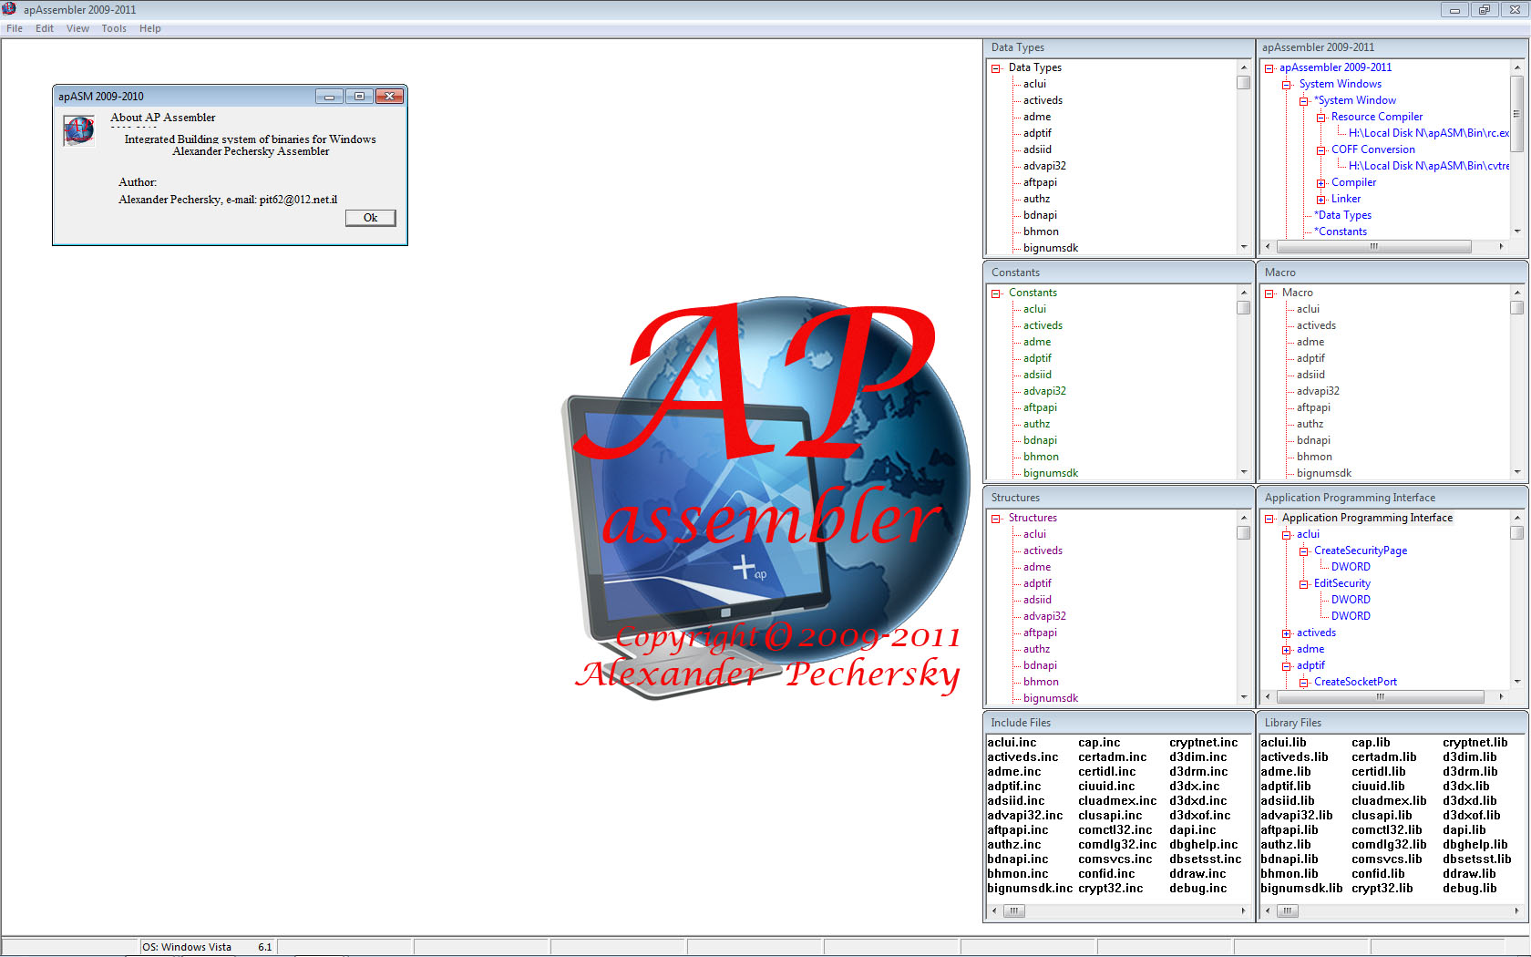The image size is (1531, 957).
Task: Click the apAssembler title bar app icon
Action: pos(10,9)
